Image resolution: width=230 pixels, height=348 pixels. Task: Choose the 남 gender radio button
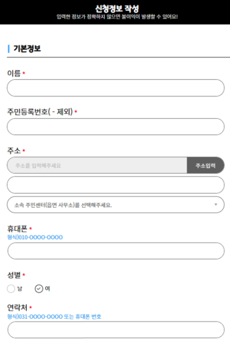click(x=10, y=289)
